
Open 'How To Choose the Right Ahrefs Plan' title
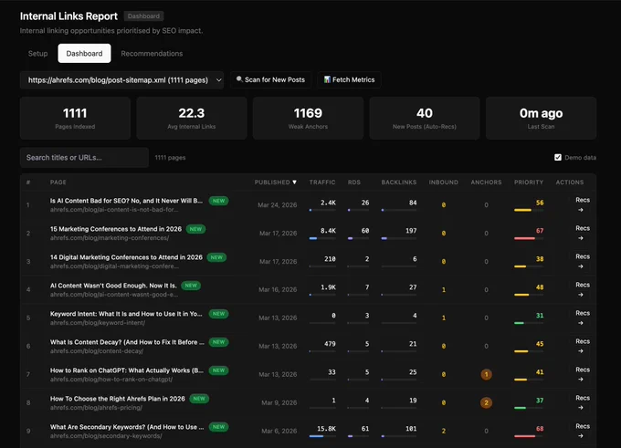pos(118,399)
